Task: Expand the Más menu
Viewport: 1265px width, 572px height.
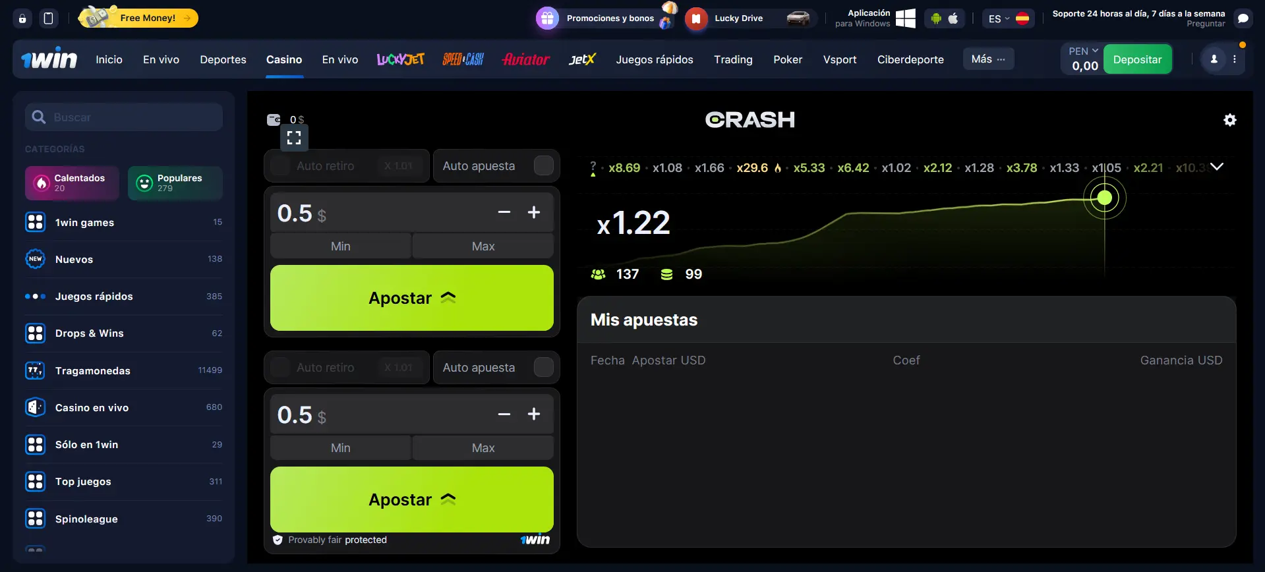Action: click(988, 59)
